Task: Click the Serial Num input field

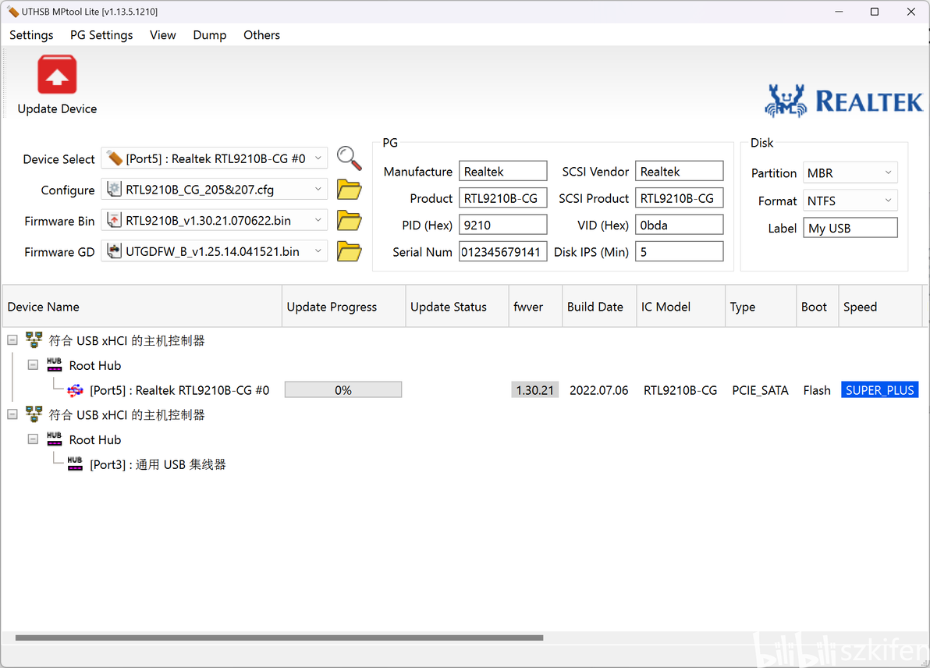Action: pos(503,251)
